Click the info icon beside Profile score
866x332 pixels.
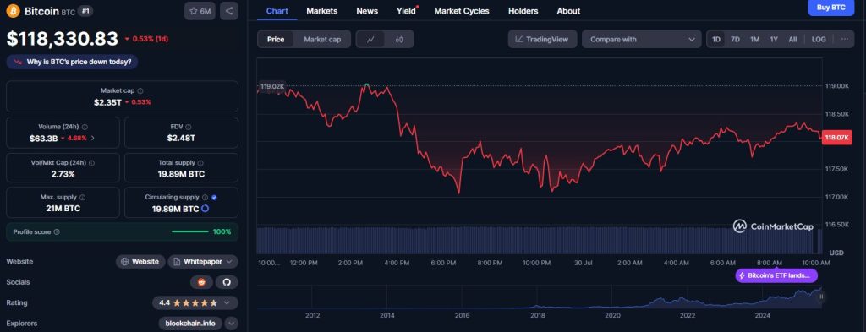(57, 232)
